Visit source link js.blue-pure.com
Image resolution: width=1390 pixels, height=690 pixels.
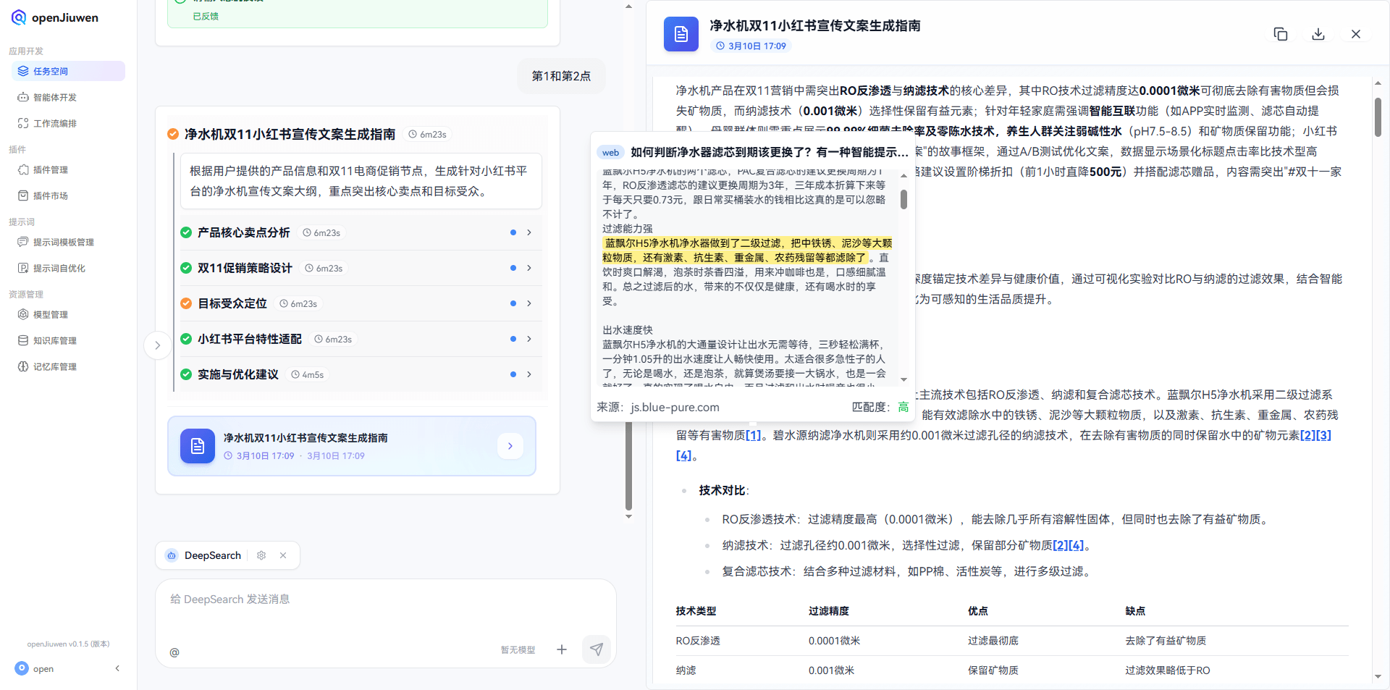tap(675, 407)
